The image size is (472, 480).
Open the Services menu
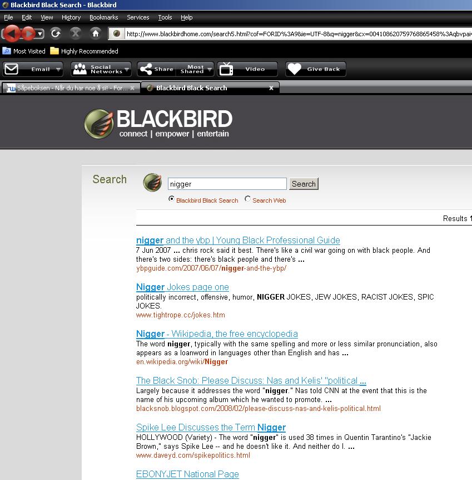point(138,17)
